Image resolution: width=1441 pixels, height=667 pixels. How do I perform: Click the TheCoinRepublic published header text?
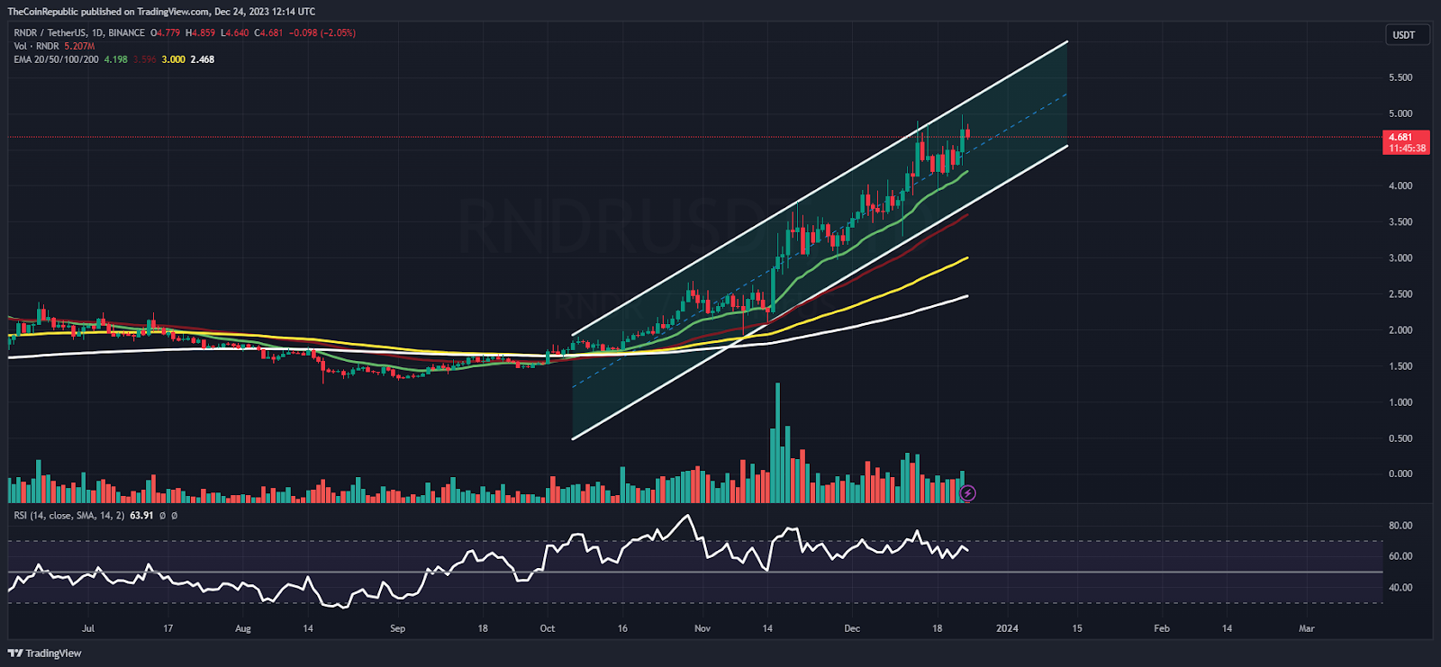(161, 12)
